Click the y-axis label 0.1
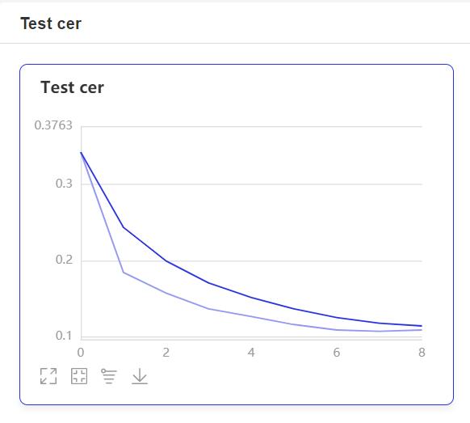 tap(64, 336)
